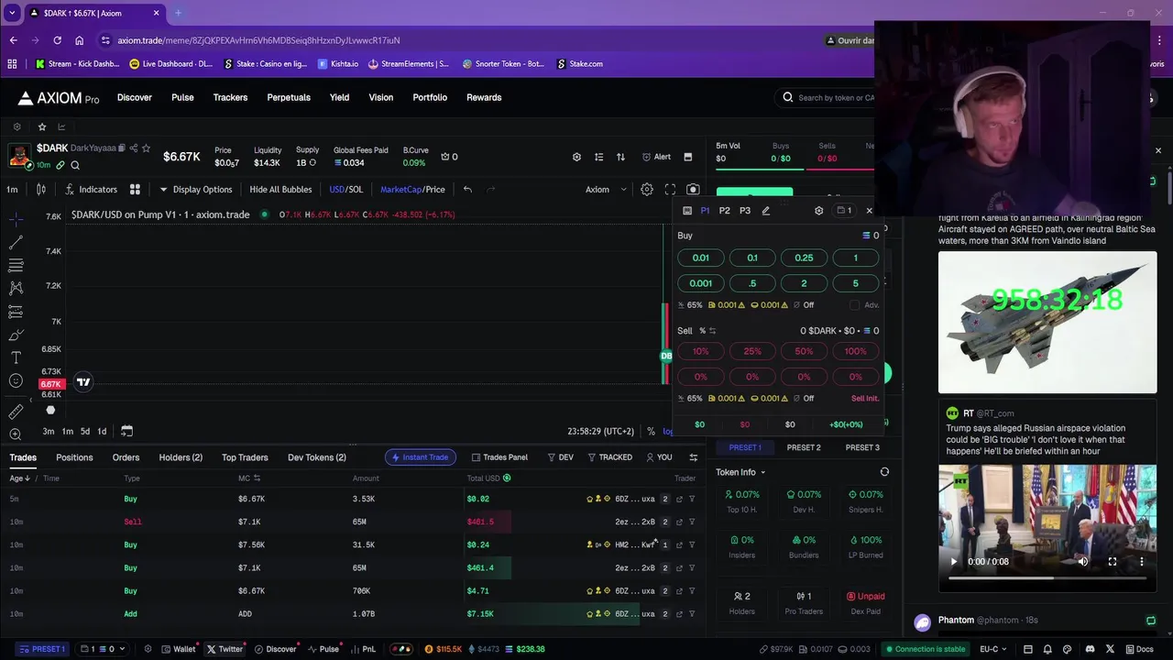Image resolution: width=1173 pixels, height=660 pixels.
Task: Switch to preset P2 in trade panel
Action: [x=725, y=211]
